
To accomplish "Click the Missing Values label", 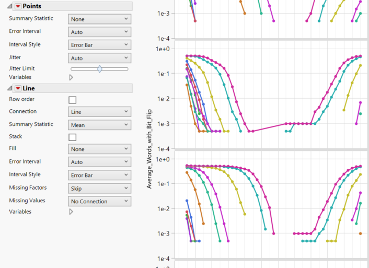I will pyautogui.click(x=27, y=201).
